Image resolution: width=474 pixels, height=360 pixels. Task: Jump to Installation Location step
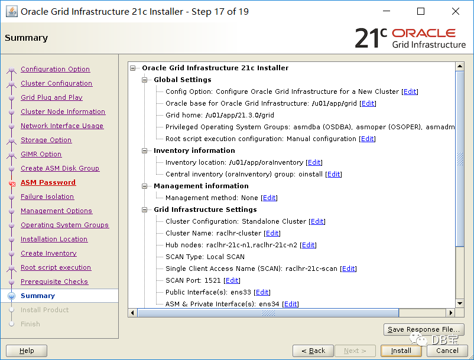pos(54,239)
